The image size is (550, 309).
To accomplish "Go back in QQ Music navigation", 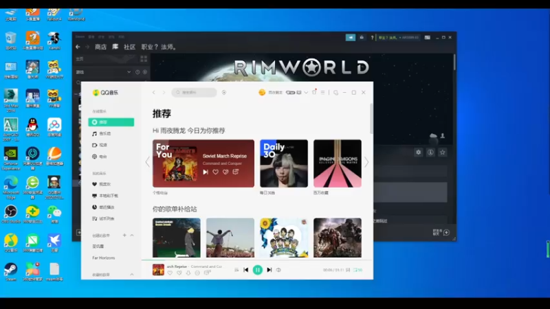I will (153, 93).
